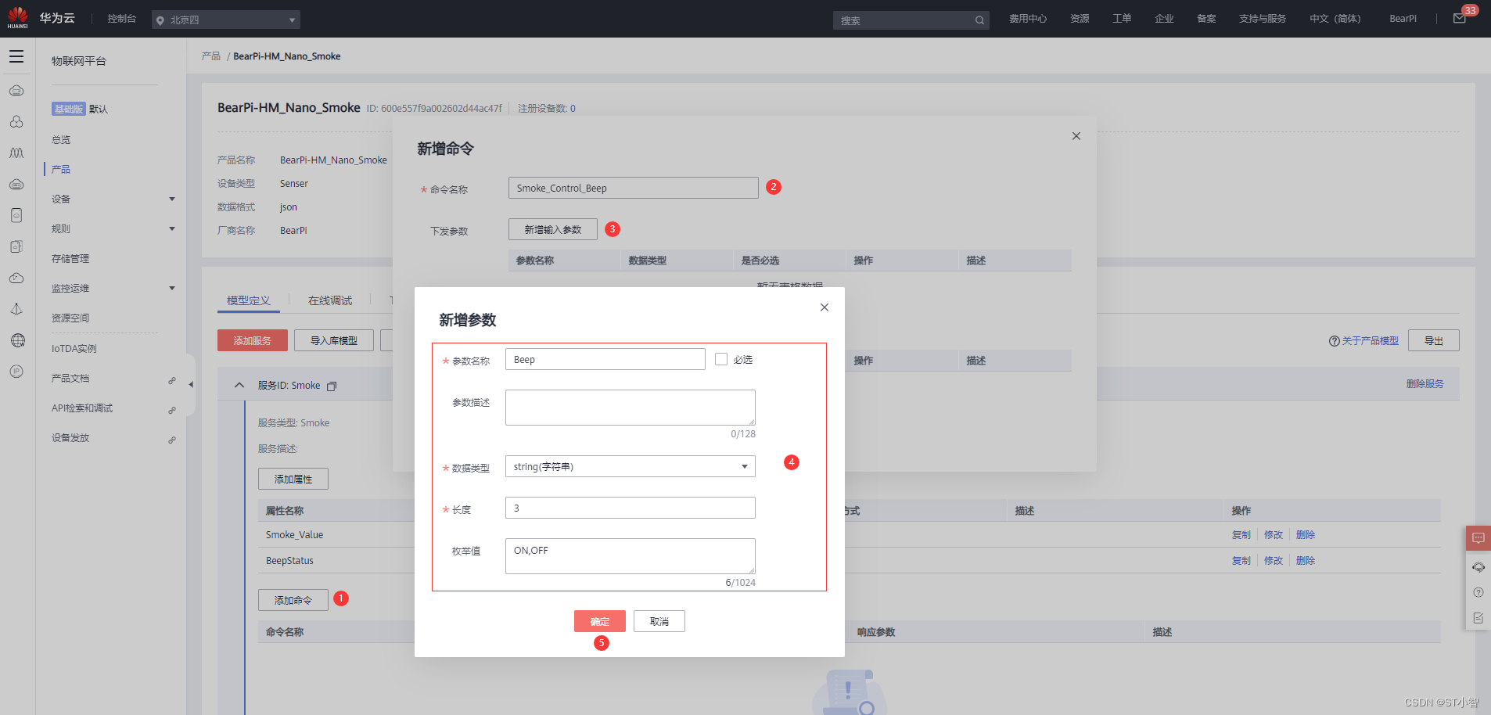Open 控制台 in the top bar
Image resolution: width=1491 pixels, height=715 pixels.
pyautogui.click(x=122, y=19)
